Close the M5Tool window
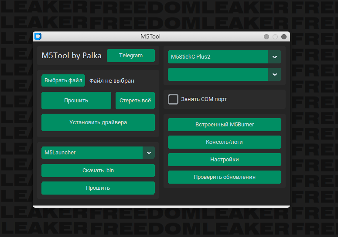 (284, 37)
